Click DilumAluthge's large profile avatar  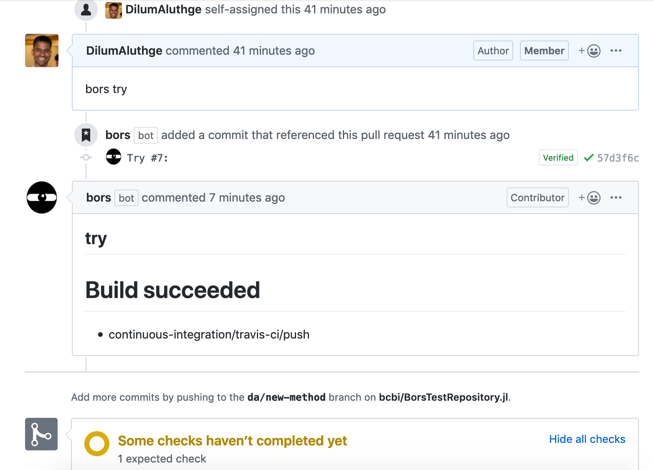[42, 51]
